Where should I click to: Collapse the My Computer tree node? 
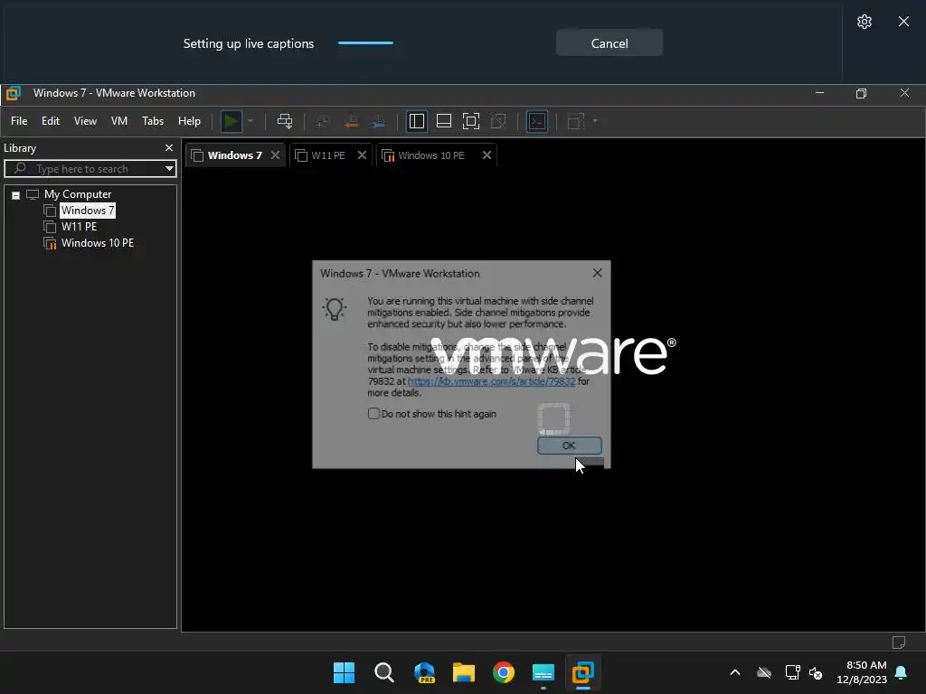tap(16, 195)
